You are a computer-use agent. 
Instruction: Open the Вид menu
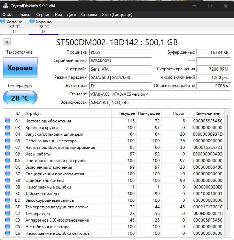(x=58, y=15)
